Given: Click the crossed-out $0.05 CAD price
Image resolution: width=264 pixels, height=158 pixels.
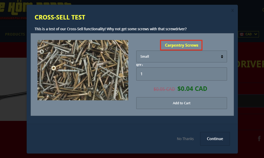Looking at the screenshot, I should [x=164, y=89].
